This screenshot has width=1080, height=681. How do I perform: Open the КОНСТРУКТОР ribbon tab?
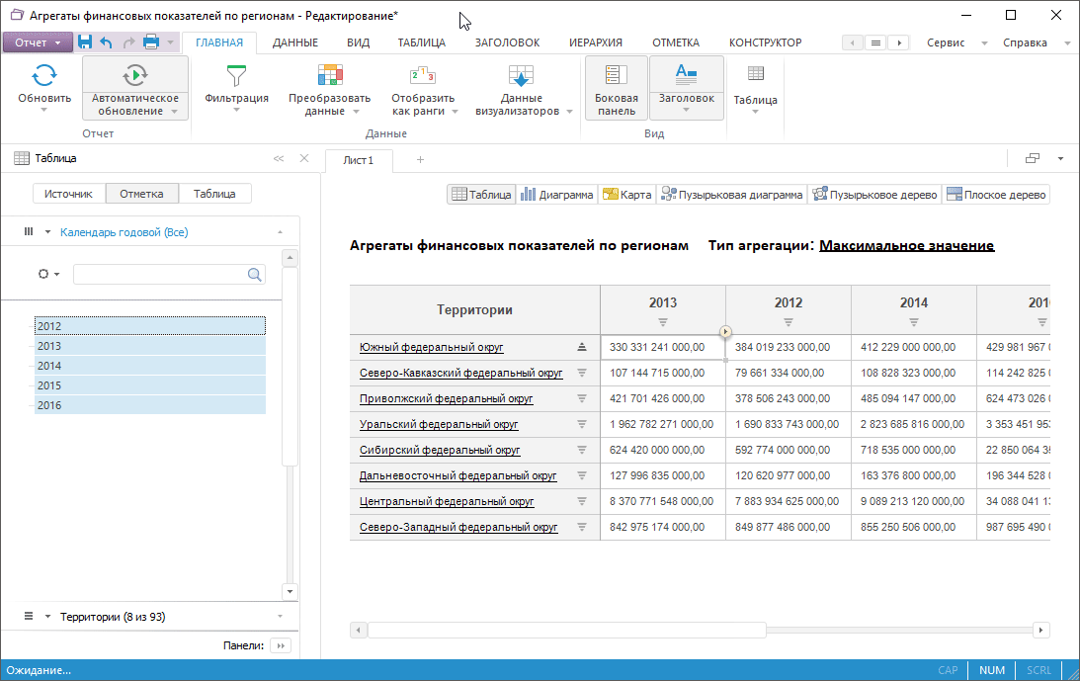pyautogui.click(x=765, y=43)
